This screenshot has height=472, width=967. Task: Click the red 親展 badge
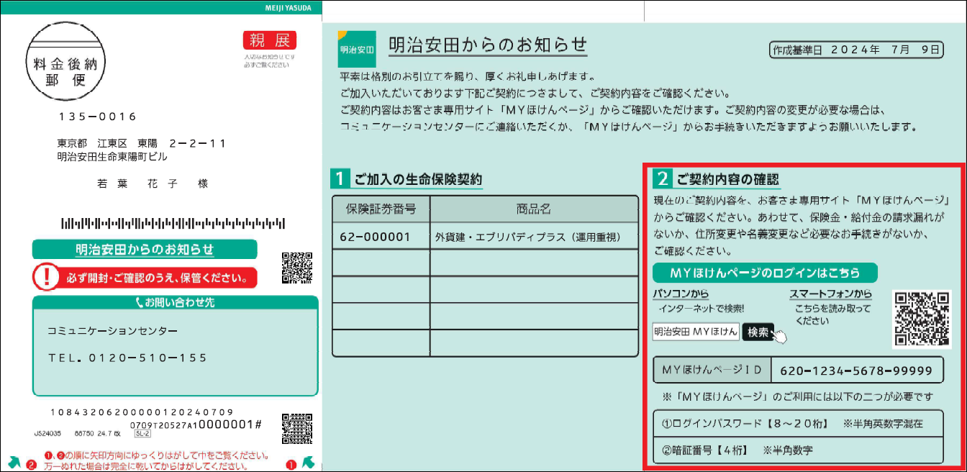(269, 41)
